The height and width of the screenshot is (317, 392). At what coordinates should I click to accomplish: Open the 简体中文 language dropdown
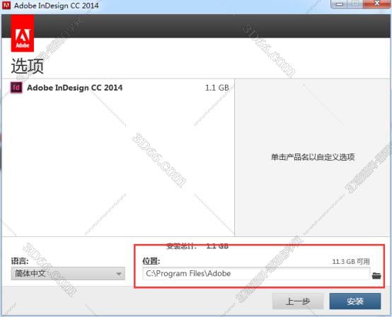pos(68,274)
